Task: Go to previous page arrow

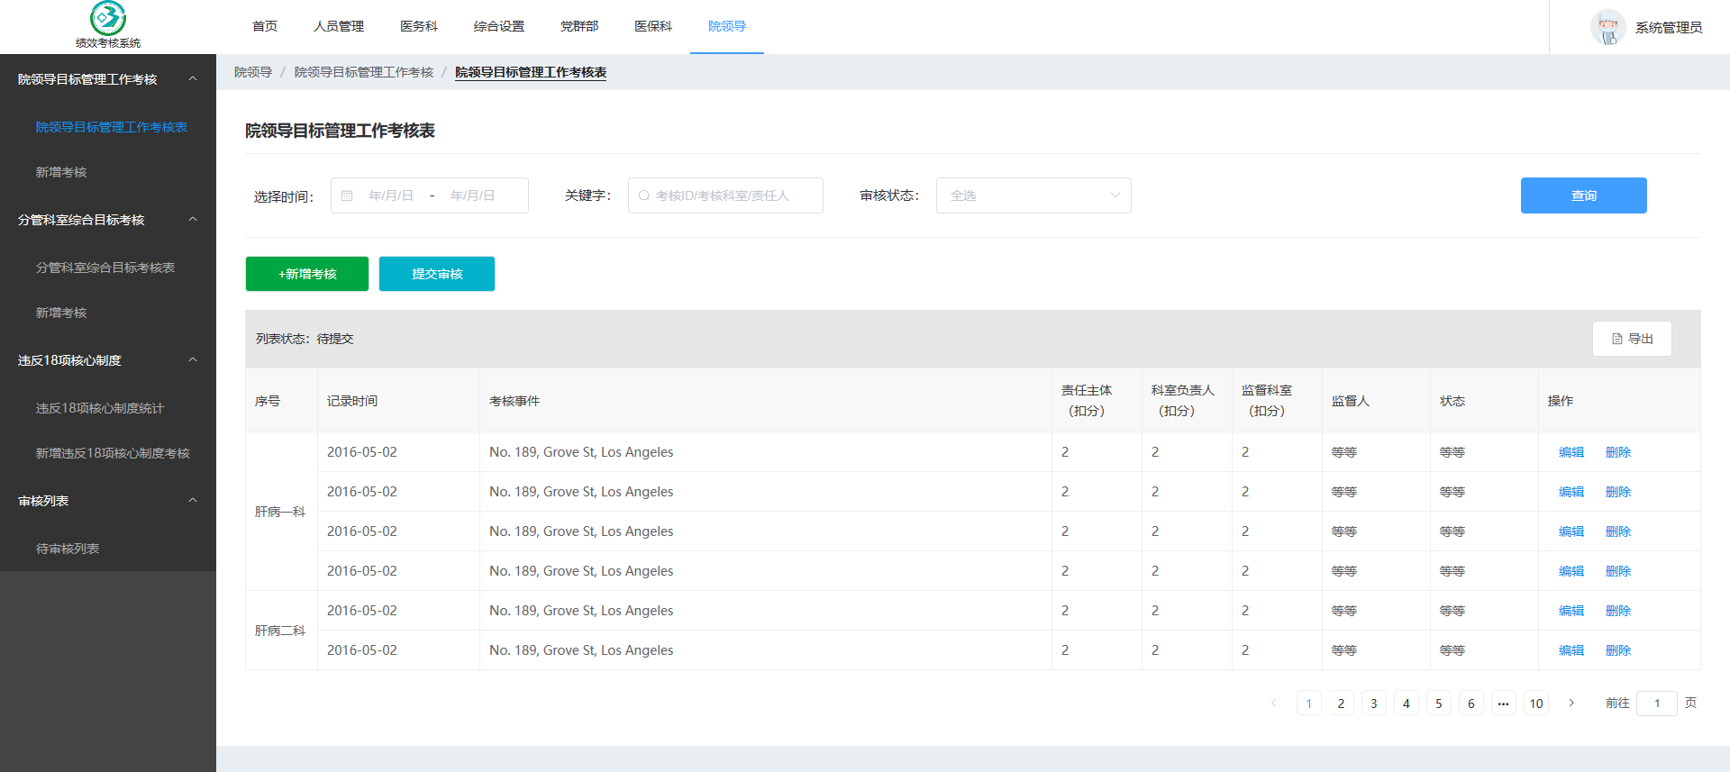Action: click(x=1273, y=703)
